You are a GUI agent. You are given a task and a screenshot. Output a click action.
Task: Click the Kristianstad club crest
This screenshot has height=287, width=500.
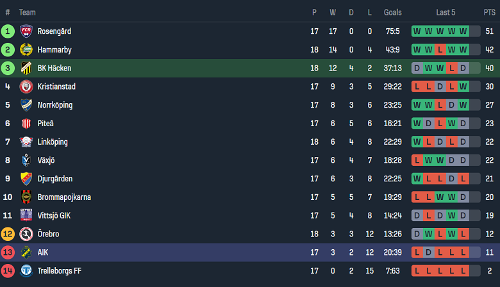click(26, 86)
